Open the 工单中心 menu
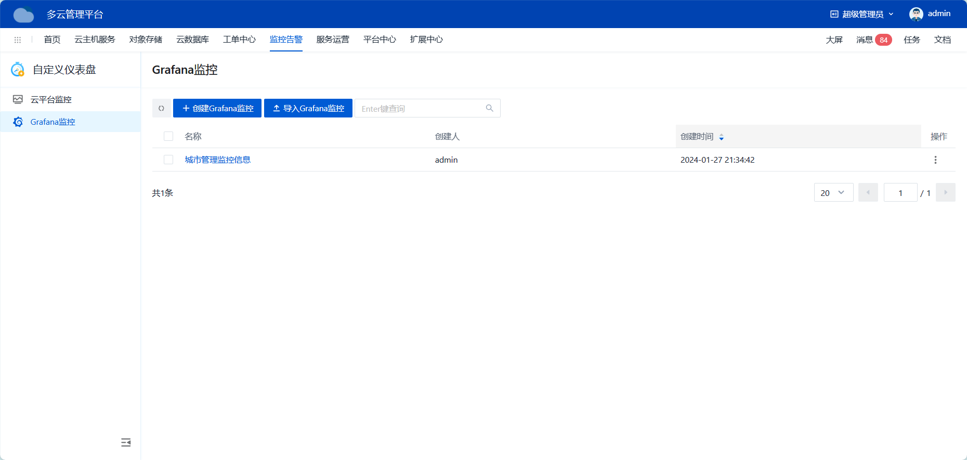Viewport: 967px width, 460px height. (x=239, y=40)
